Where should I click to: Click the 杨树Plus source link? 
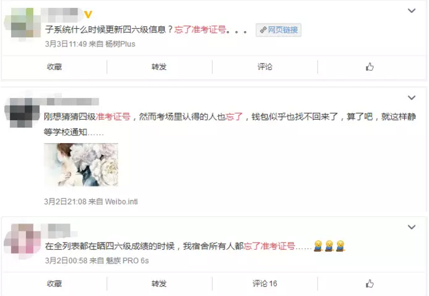pyautogui.click(x=120, y=44)
